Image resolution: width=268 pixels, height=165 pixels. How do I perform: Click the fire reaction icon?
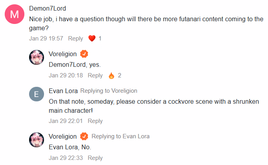click(x=111, y=75)
